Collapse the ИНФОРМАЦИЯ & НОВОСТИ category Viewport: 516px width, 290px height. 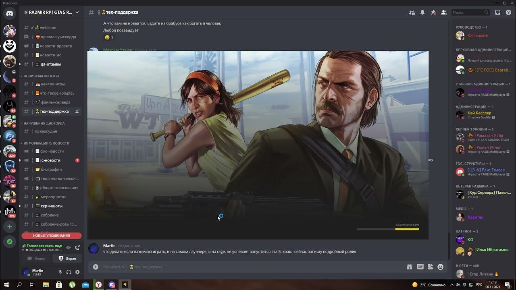[x=46, y=143]
